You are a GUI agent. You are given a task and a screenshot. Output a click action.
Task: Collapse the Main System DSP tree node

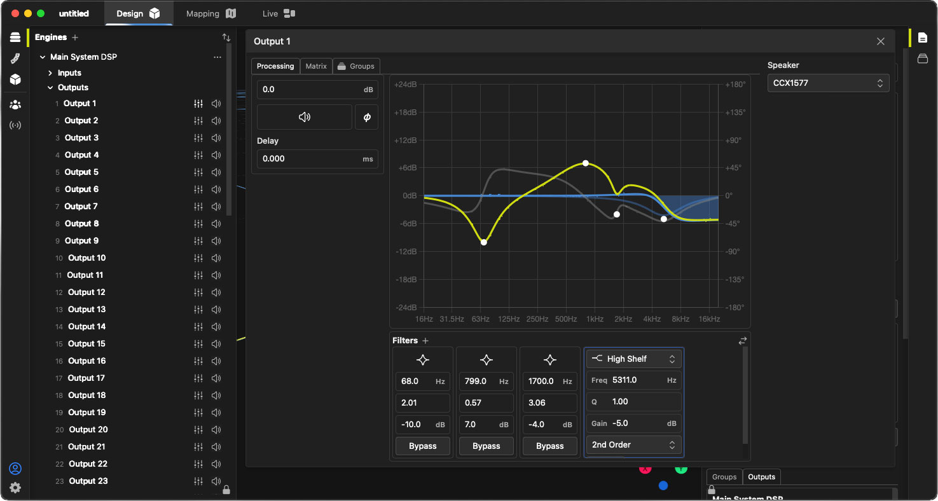[x=43, y=57]
